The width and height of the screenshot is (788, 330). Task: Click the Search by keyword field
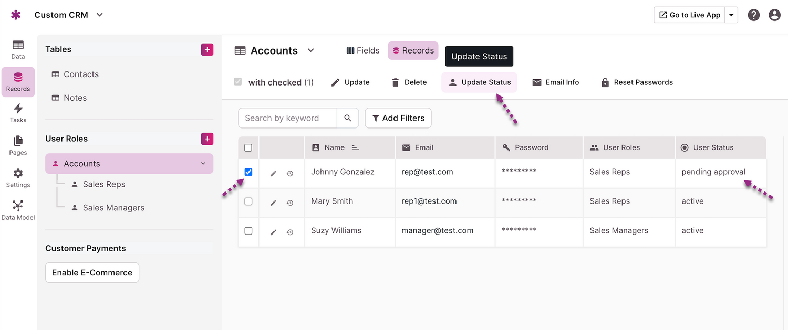[x=287, y=118]
